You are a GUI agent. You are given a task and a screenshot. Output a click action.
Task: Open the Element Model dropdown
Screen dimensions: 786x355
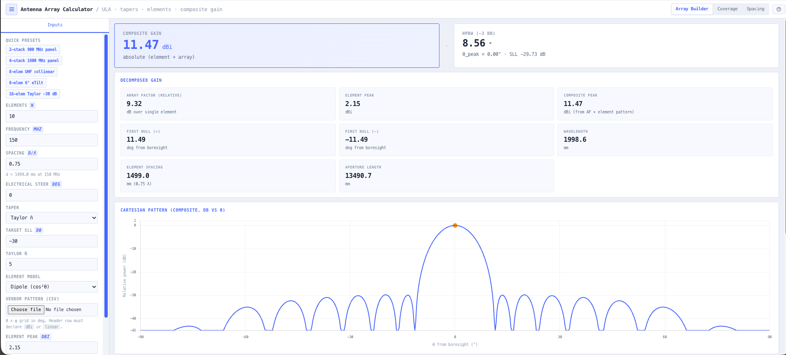click(x=52, y=287)
